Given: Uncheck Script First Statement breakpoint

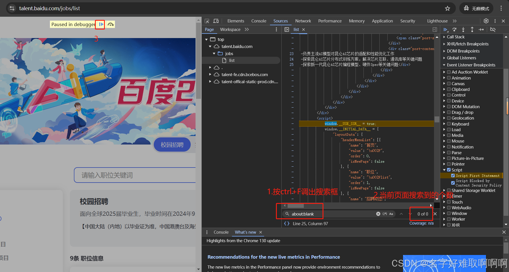Looking at the screenshot, I should click(x=453, y=176).
